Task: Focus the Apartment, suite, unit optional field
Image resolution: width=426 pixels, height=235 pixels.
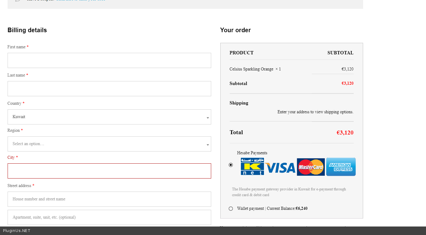Action: [x=109, y=217]
